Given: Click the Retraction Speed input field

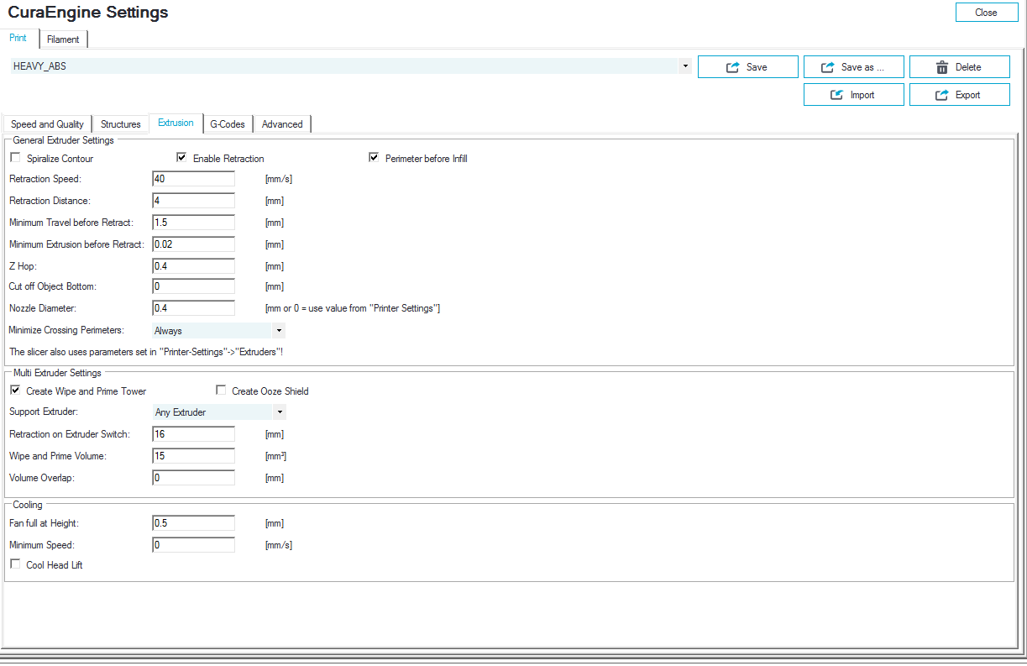Looking at the screenshot, I should (x=193, y=179).
